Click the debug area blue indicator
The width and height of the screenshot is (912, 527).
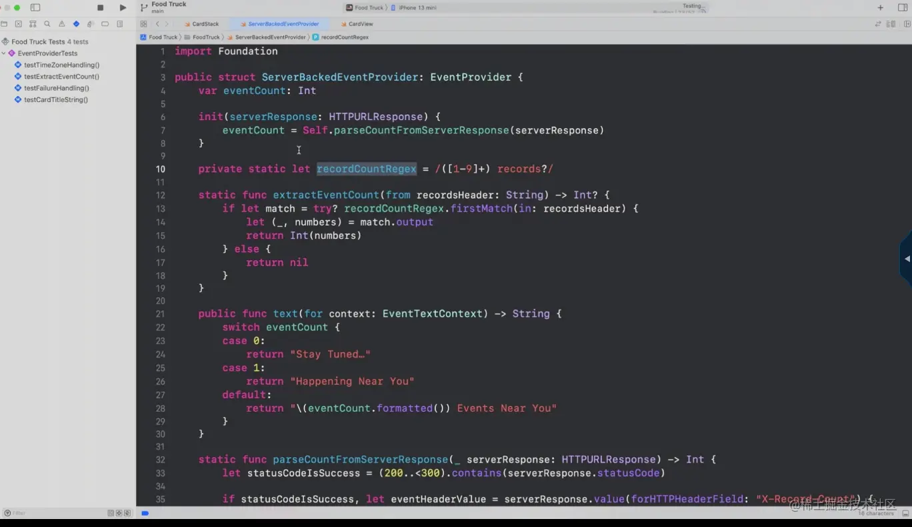point(145,513)
